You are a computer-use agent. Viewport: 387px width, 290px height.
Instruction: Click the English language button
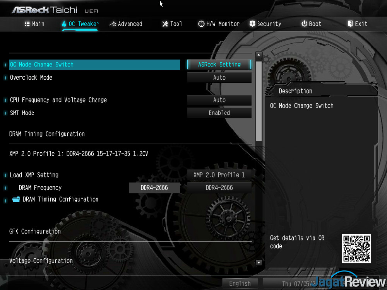coord(240,283)
